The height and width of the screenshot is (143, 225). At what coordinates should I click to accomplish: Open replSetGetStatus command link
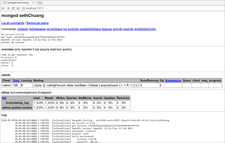(x=90, y=29)
